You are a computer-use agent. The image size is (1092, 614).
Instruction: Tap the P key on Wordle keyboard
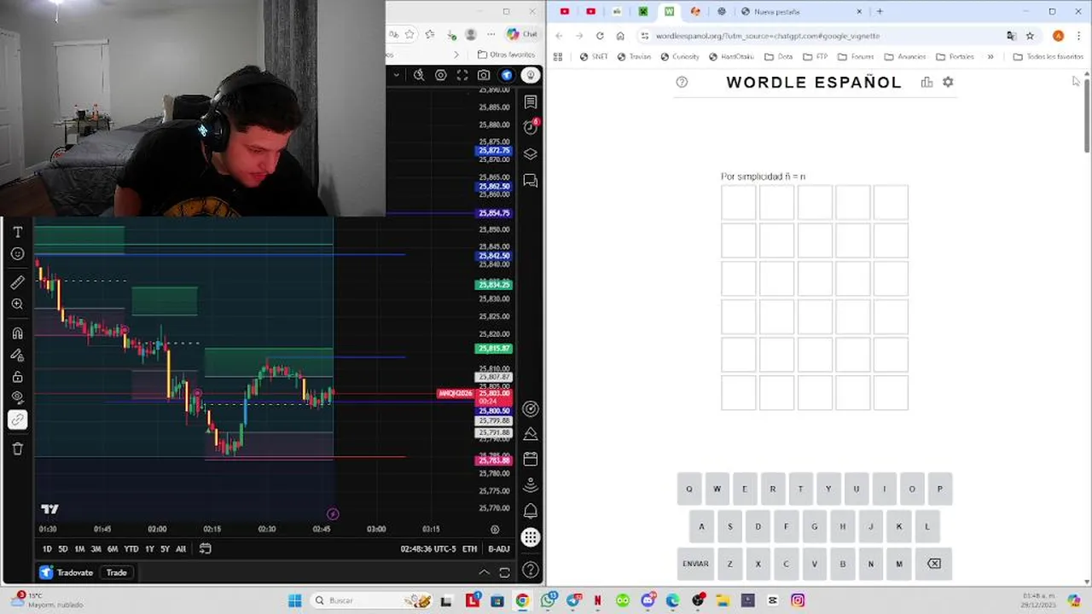pos(940,489)
